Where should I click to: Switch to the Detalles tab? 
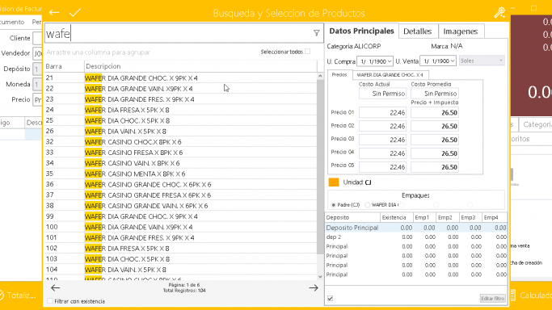pos(418,31)
